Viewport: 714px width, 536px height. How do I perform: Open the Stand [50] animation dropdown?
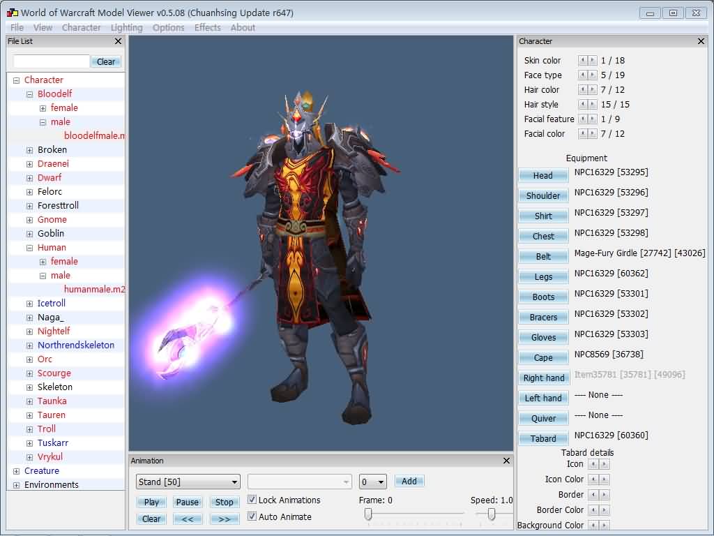click(188, 482)
